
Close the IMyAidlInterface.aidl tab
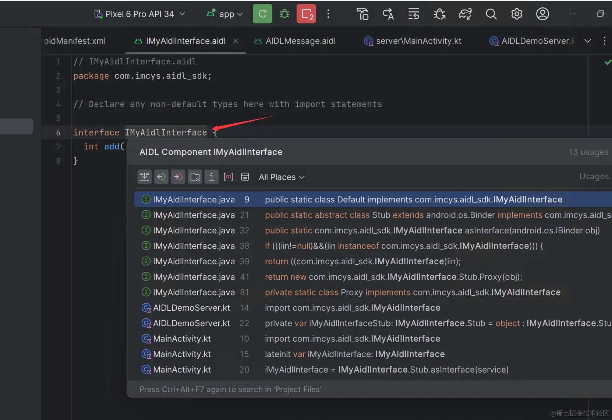tap(236, 41)
